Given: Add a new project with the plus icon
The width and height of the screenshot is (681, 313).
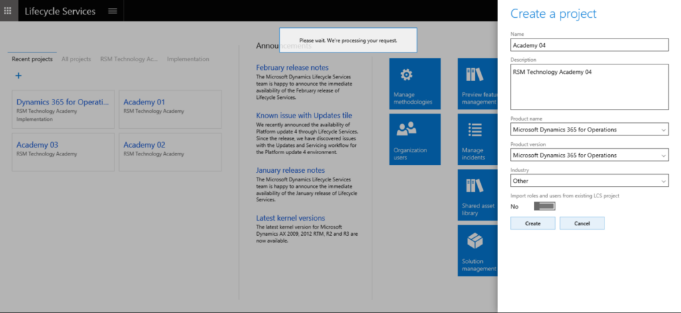Looking at the screenshot, I should click(18, 76).
